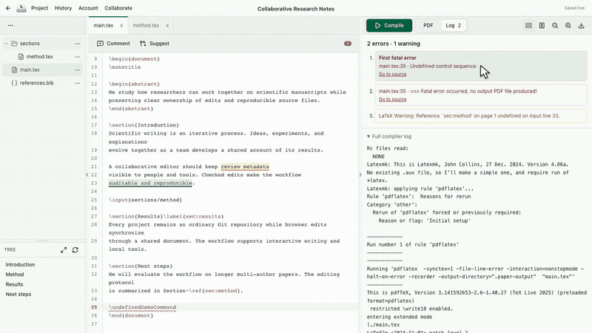Refresh the outline tree
592x333 pixels.
75,250
